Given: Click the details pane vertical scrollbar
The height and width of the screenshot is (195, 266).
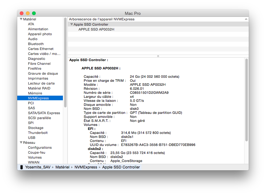Looking at the screenshot, I should tap(247, 100).
